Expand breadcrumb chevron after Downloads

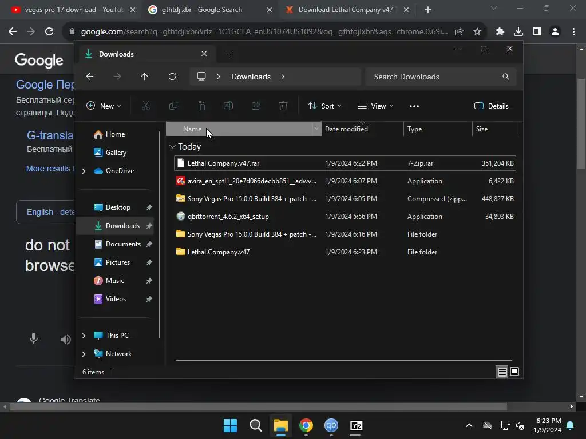pos(283,77)
